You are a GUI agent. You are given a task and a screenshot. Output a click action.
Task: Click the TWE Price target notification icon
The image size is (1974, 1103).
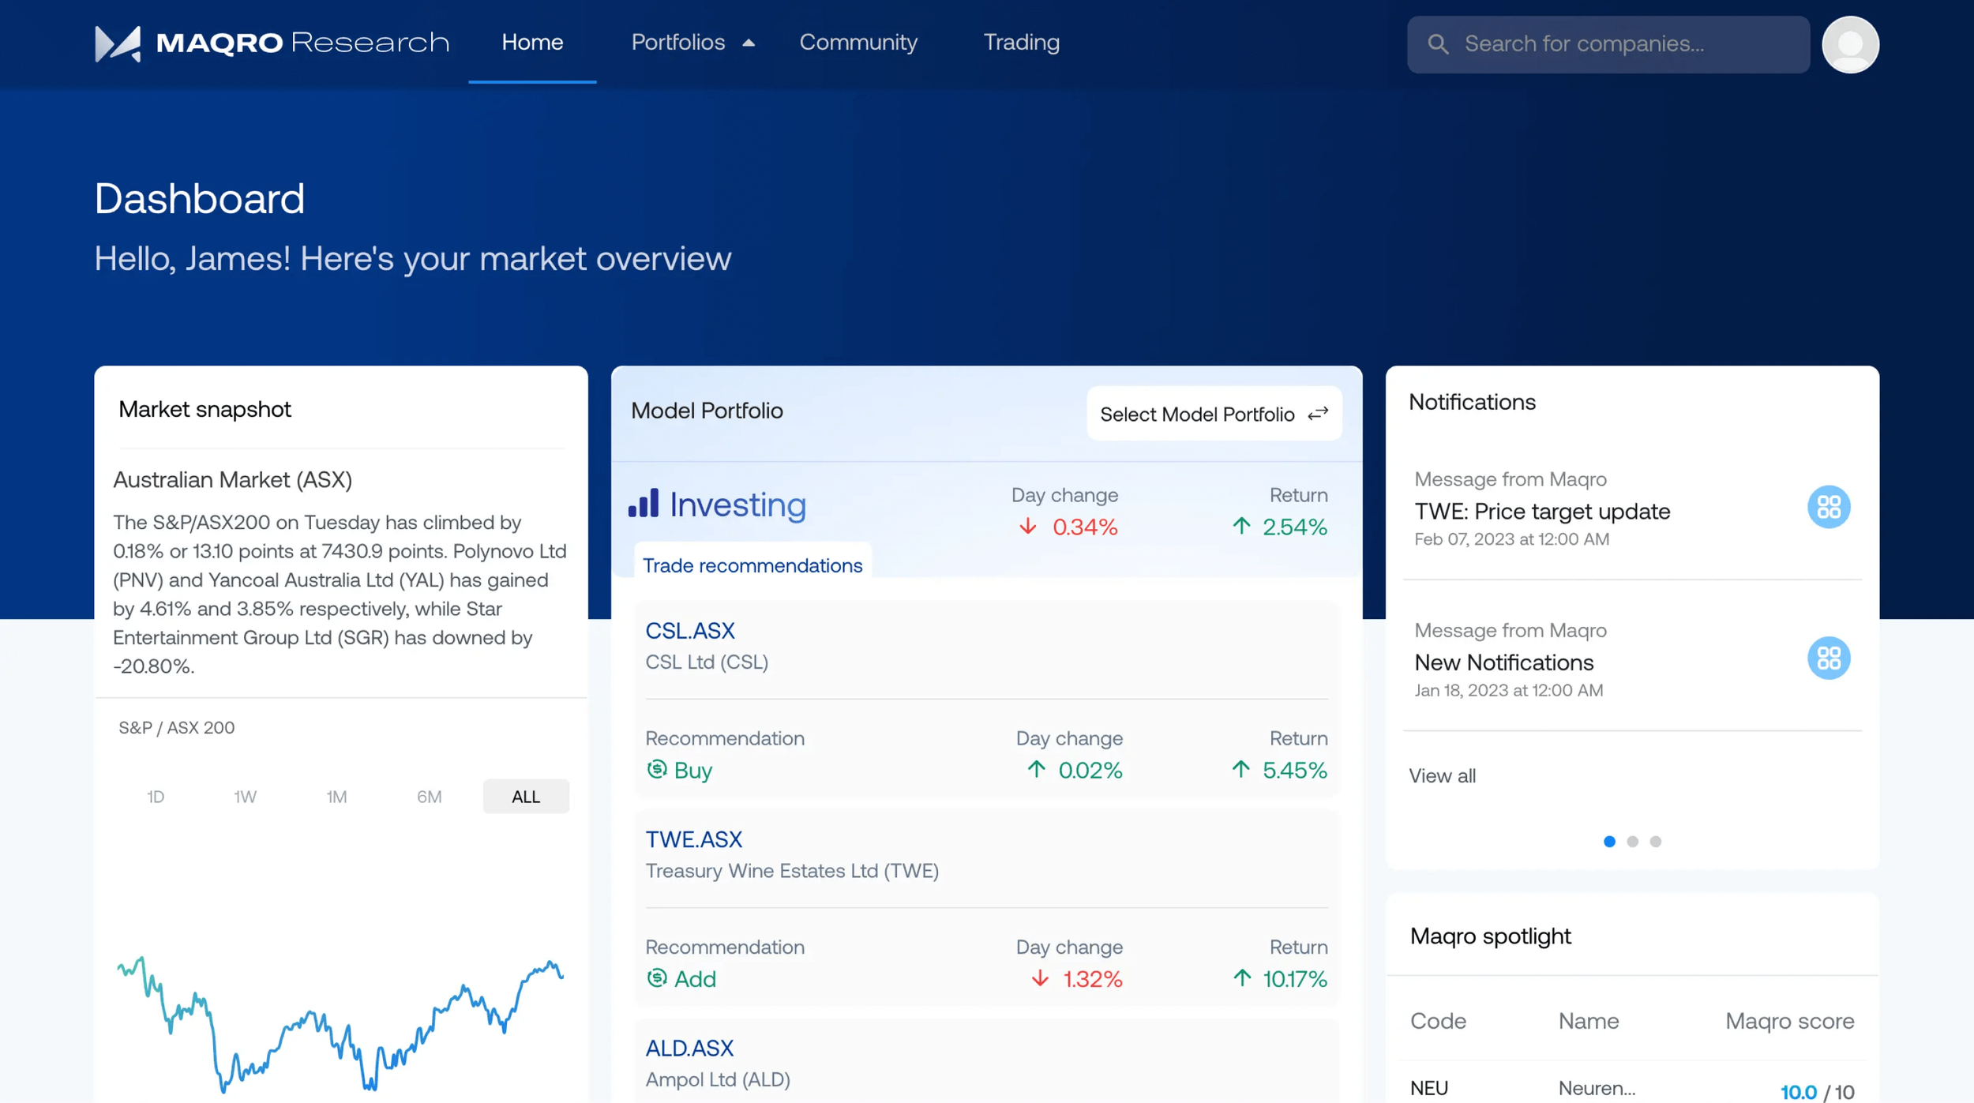[1829, 507]
